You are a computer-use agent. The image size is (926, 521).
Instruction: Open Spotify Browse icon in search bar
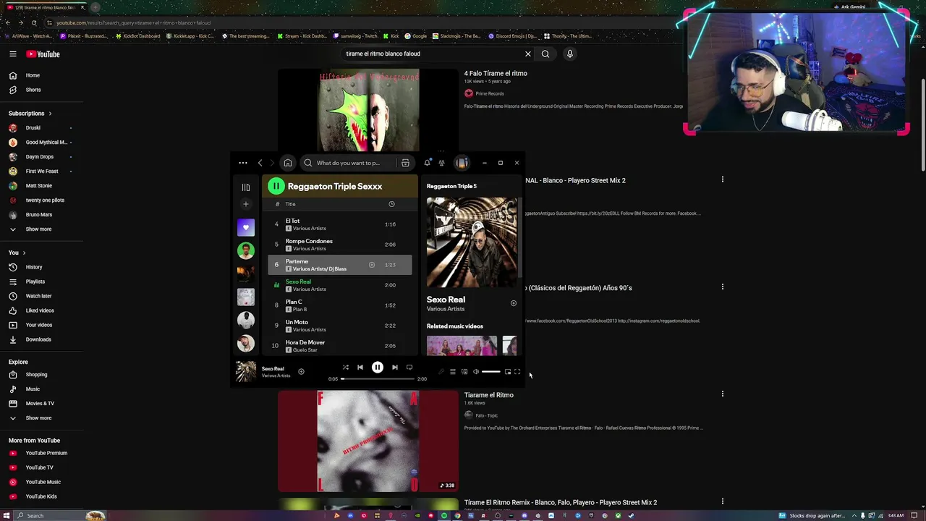tap(405, 163)
